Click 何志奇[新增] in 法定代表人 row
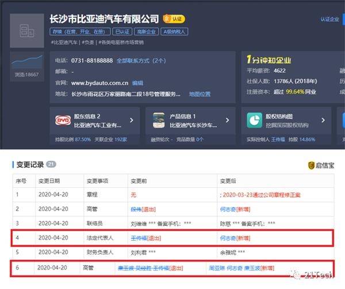Image resolution: width=345 pixels, height=289 pixels. (x=235, y=238)
